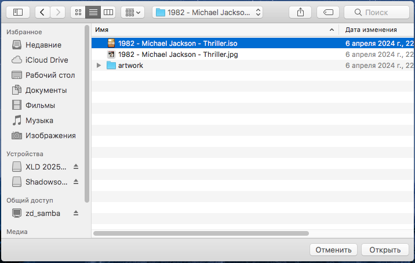Click the Отменить button

point(333,250)
